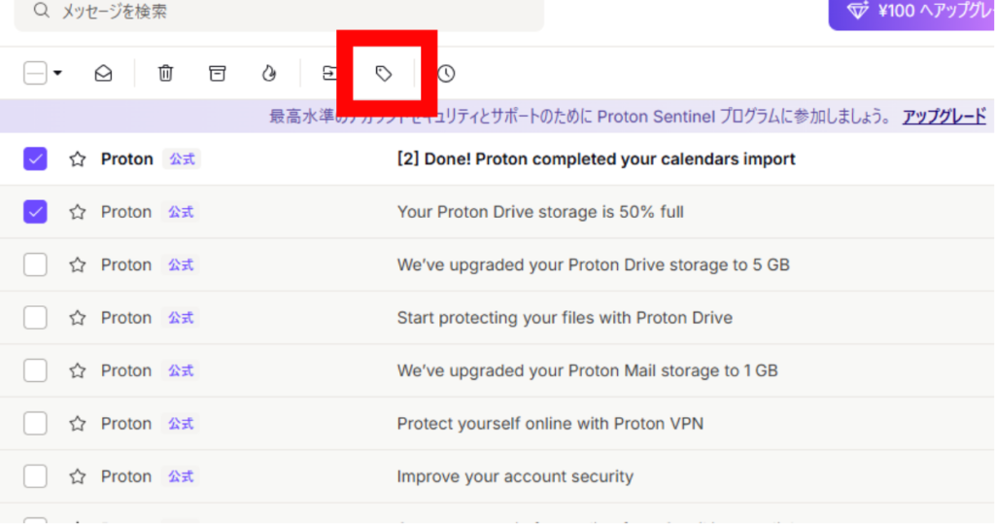This screenshot has height=524, width=995.
Task: Click the archive box icon
Action: coord(217,73)
